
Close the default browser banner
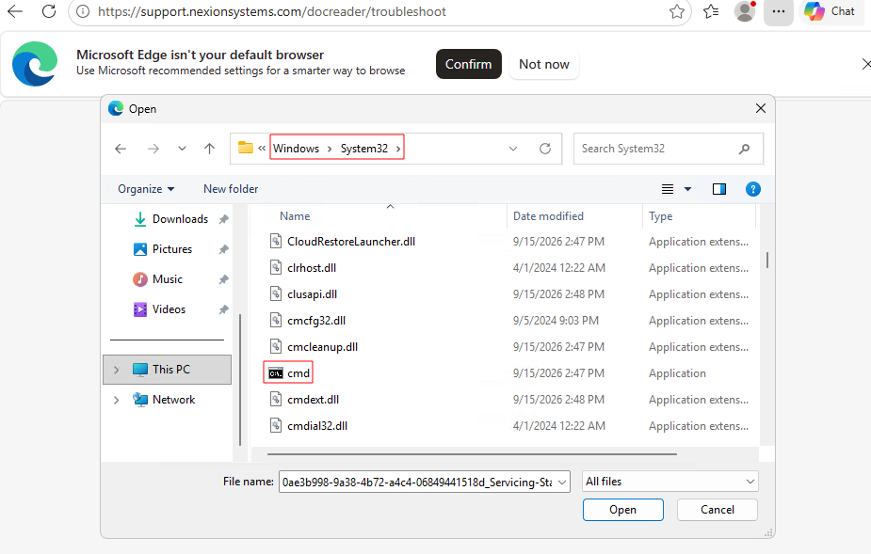(x=865, y=64)
